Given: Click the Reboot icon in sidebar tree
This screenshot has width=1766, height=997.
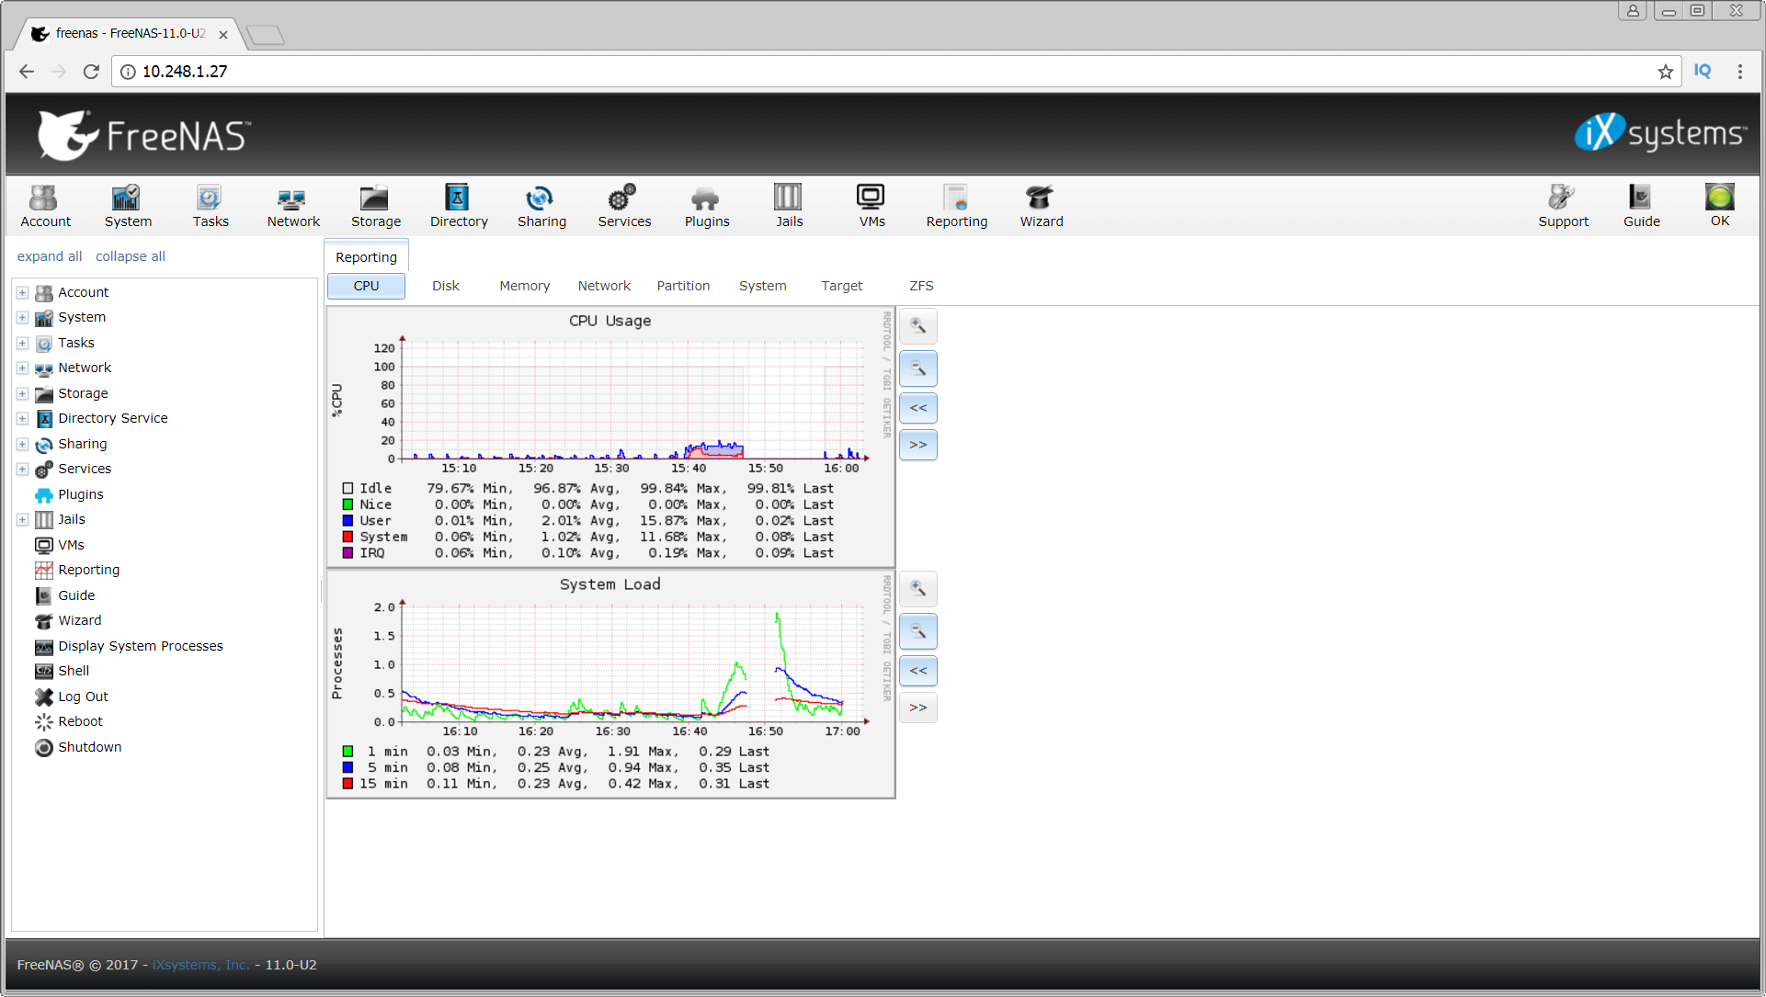Looking at the screenshot, I should (43, 721).
